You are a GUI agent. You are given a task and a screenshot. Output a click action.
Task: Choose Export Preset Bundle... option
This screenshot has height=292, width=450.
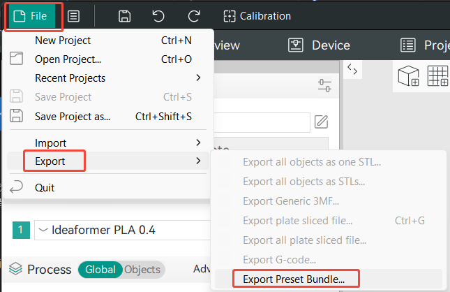[329, 279]
